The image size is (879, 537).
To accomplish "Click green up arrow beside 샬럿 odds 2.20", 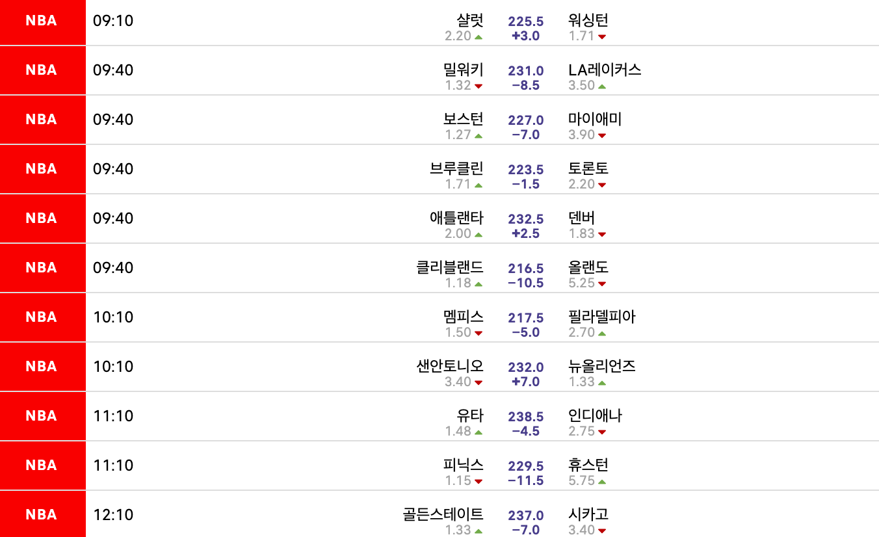I will 479,37.
